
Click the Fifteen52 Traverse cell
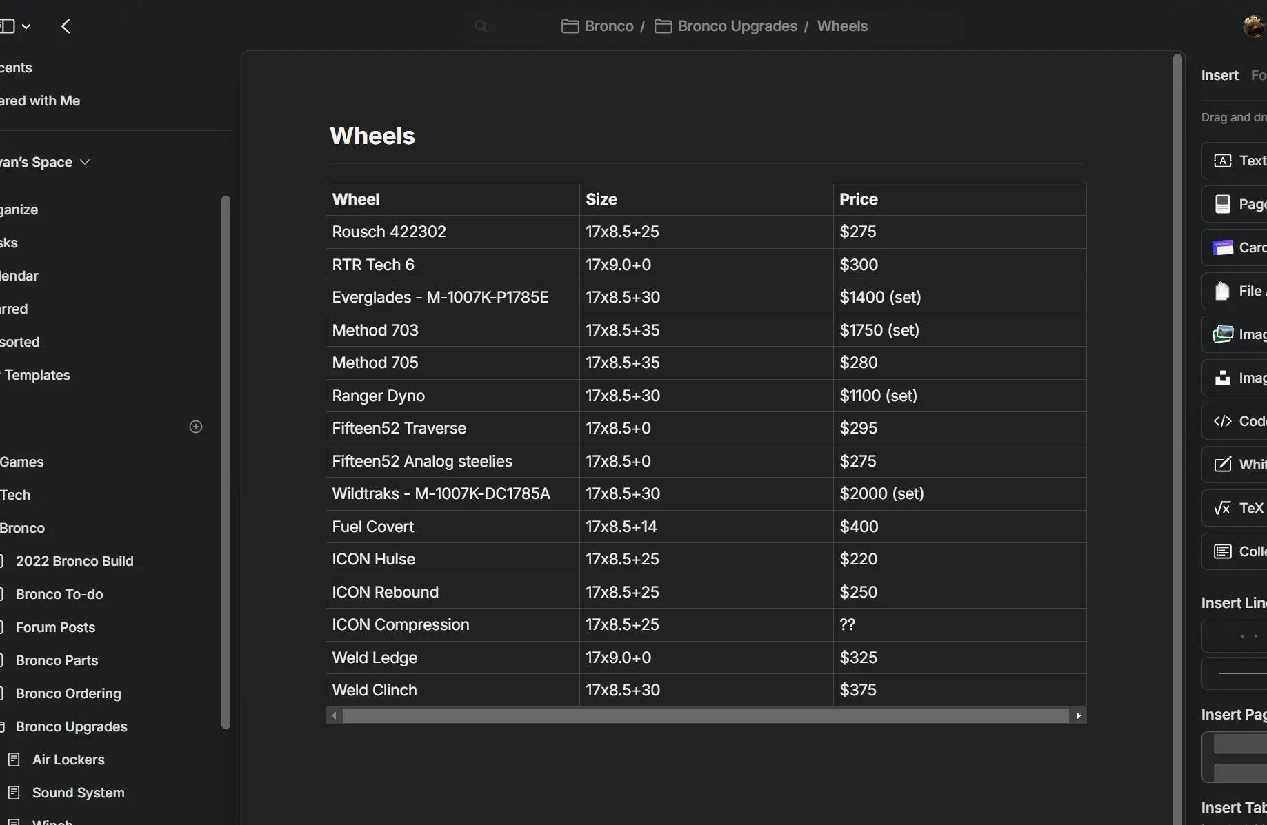point(452,428)
